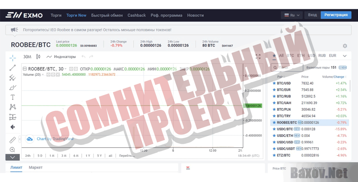This screenshot has height=182, width=358.
Task: Select the text annotation tool
Action: [x=13, y=97]
